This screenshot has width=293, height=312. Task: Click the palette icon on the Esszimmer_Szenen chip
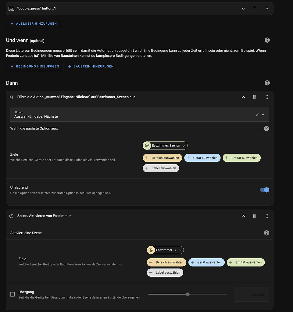tap(146, 145)
